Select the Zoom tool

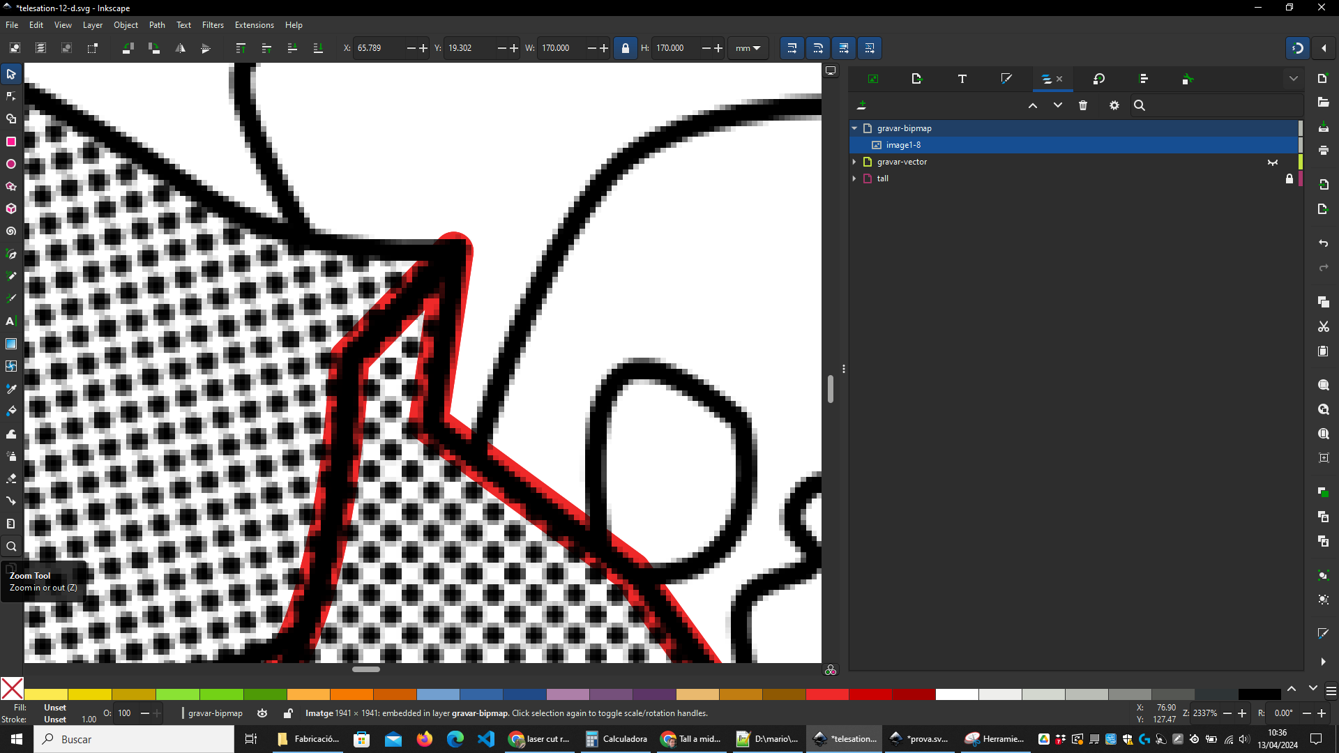point(12,546)
